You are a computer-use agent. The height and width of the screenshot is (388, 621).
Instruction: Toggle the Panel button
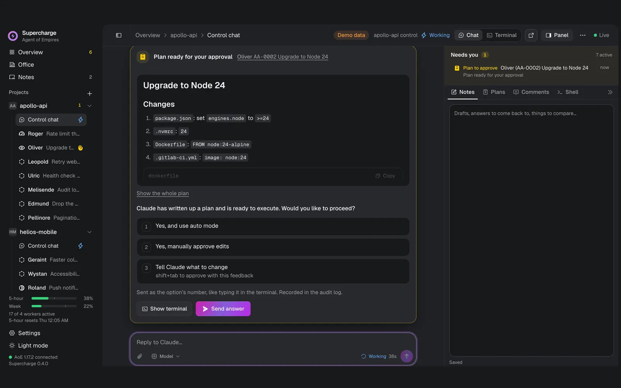tap(557, 35)
